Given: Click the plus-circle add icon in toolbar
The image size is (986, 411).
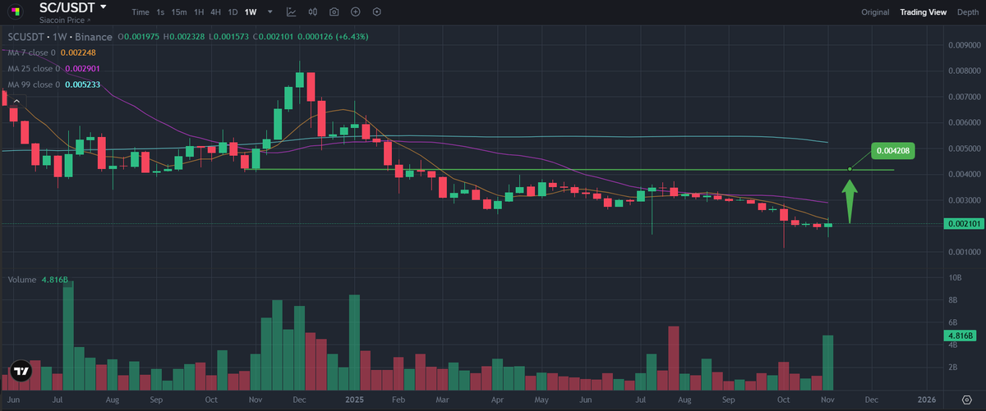Looking at the screenshot, I should tap(355, 12).
